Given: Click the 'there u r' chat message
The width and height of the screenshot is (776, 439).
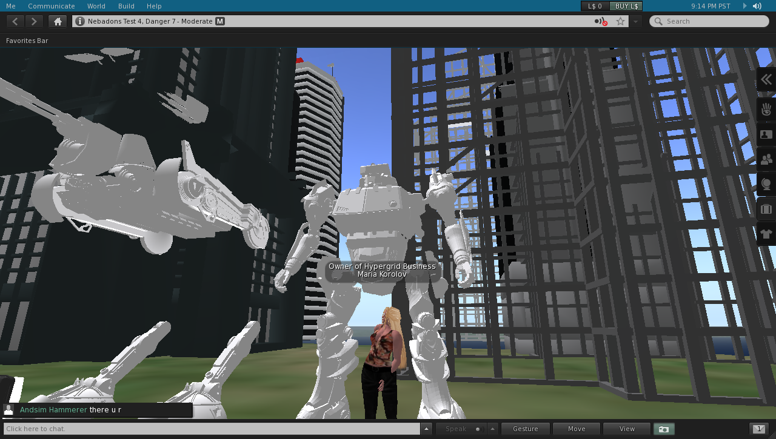Looking at the screenshot, I should point(105,410).
